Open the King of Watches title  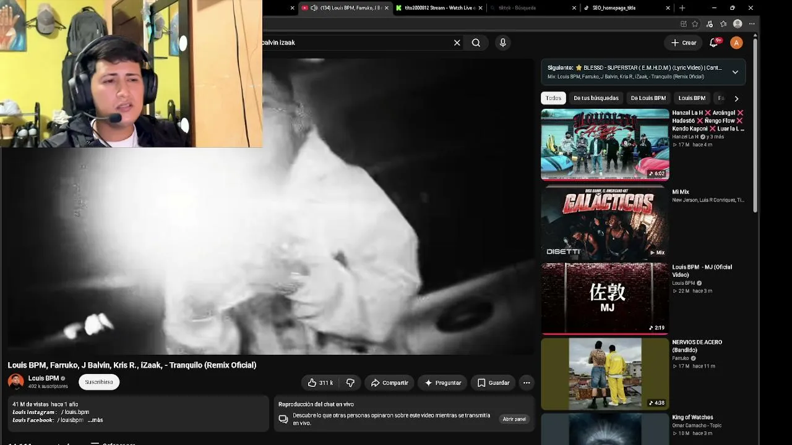[x=692, y=417]
